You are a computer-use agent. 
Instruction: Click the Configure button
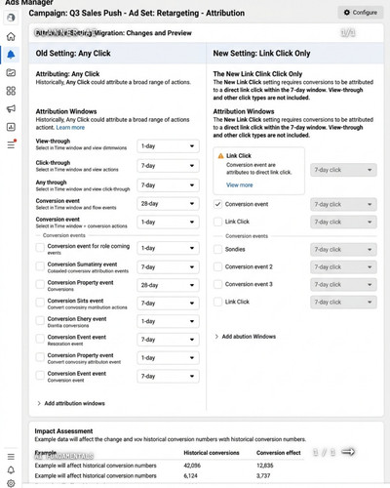point(361,13)
